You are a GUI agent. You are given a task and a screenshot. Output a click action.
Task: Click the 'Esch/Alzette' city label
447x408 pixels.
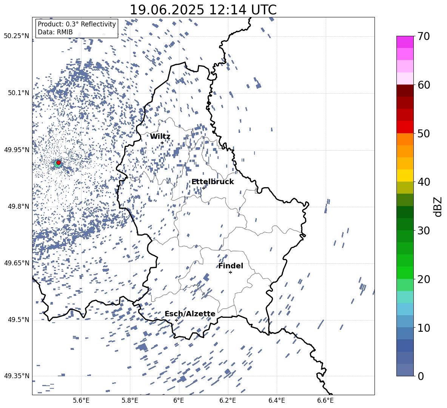[x=190, y=314]
